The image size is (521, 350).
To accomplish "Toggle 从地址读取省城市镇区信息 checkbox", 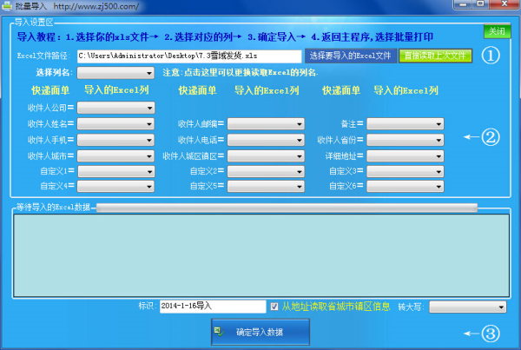I will (x=274, y=307).
